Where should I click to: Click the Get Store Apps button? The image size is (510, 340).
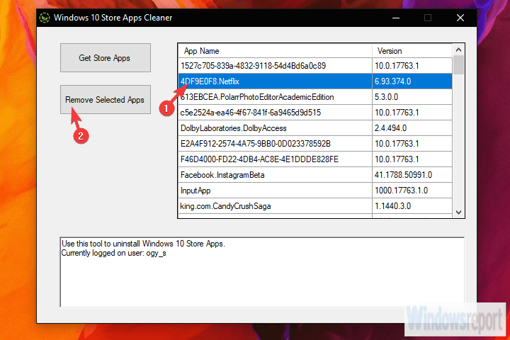pyautogui.click(x=106, y=57)
